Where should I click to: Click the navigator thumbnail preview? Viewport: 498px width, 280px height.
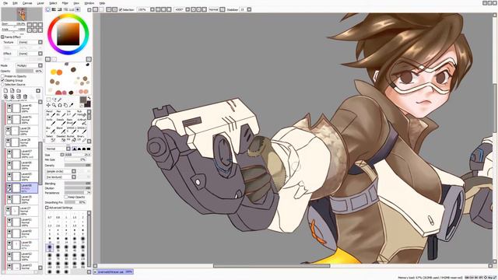pyautogui.click(x=22, y=14)
